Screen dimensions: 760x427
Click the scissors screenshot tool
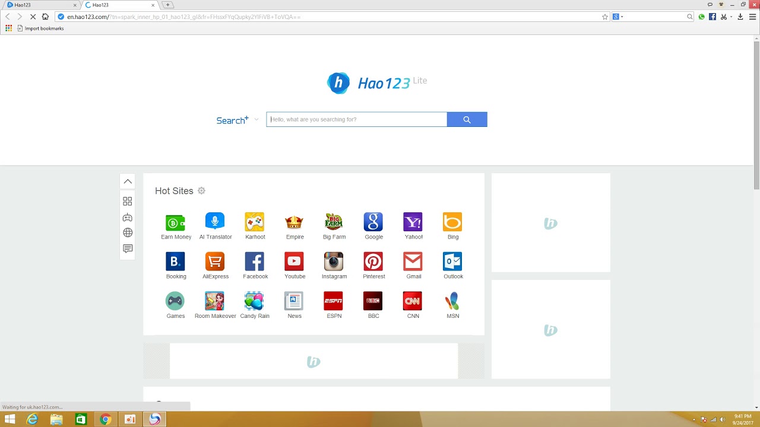point(723,17)
